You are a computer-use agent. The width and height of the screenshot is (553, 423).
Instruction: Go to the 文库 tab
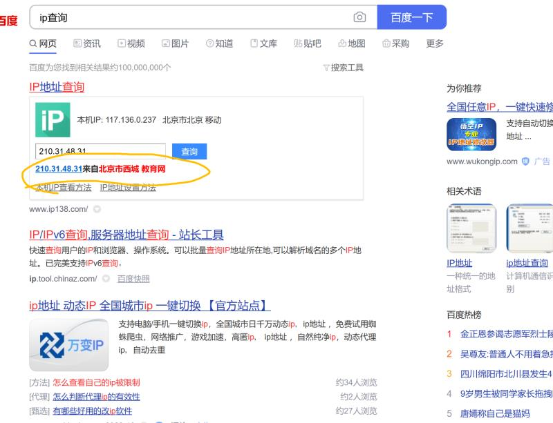pos(263,43)
